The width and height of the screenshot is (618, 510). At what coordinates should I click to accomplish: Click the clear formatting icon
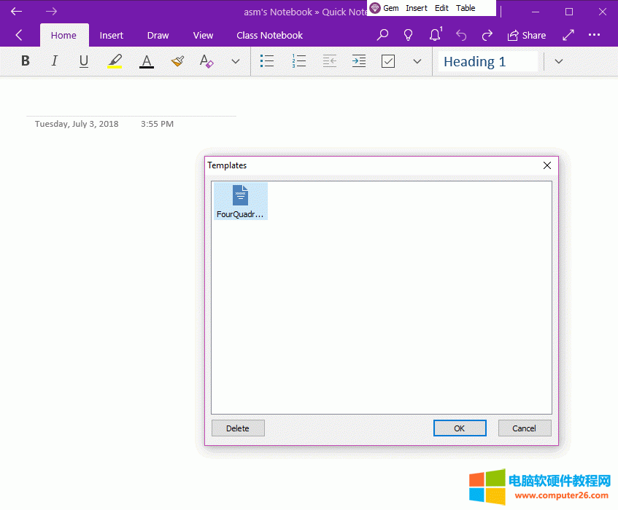[206, 61]
